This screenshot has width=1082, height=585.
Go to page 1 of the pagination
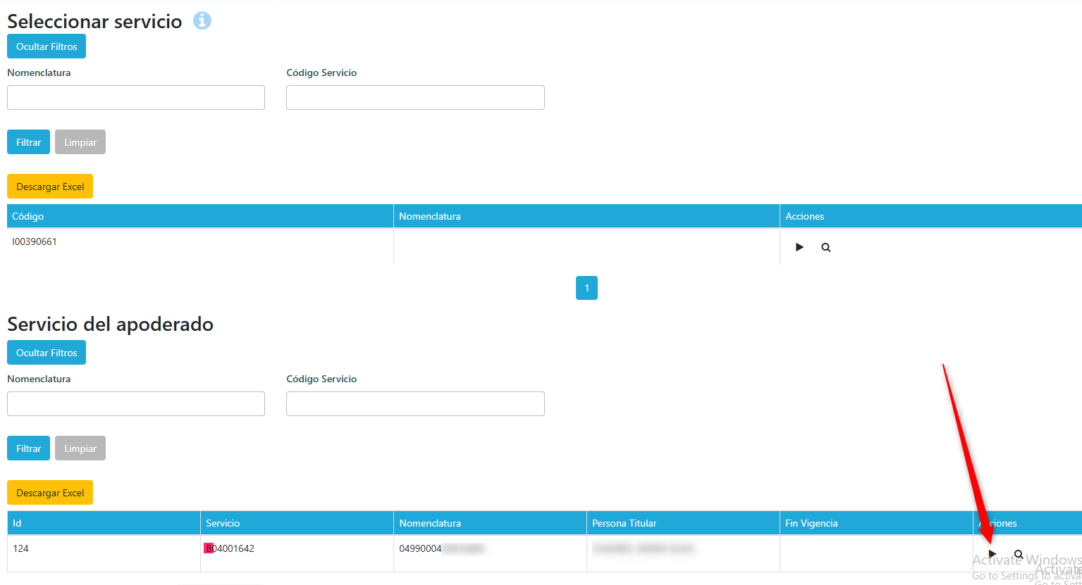point(586,288)
